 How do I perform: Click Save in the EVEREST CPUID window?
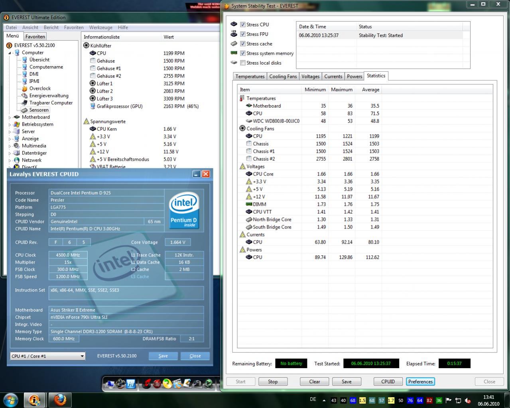click(163, 356)
